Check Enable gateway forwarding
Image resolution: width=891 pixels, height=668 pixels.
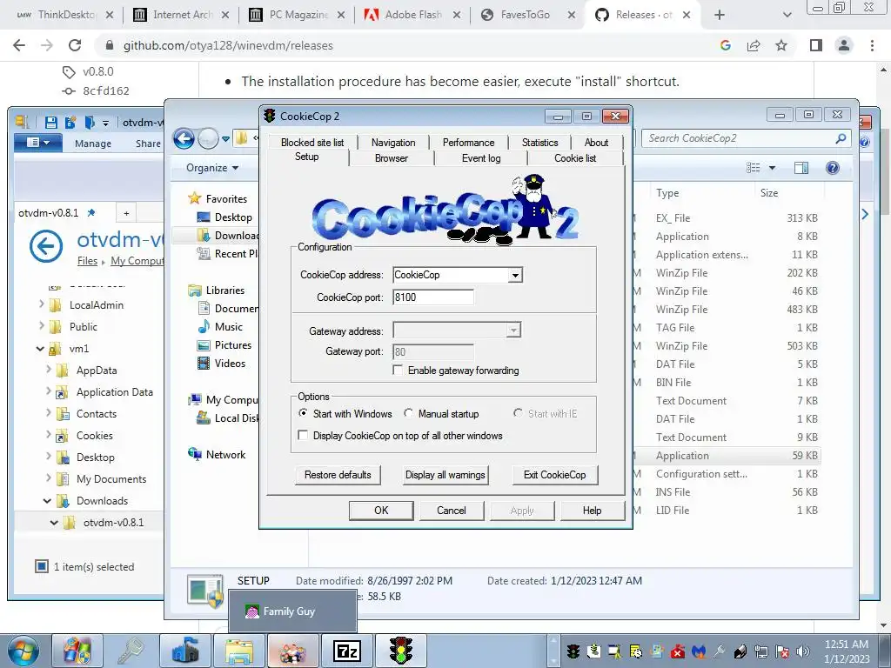398,371
